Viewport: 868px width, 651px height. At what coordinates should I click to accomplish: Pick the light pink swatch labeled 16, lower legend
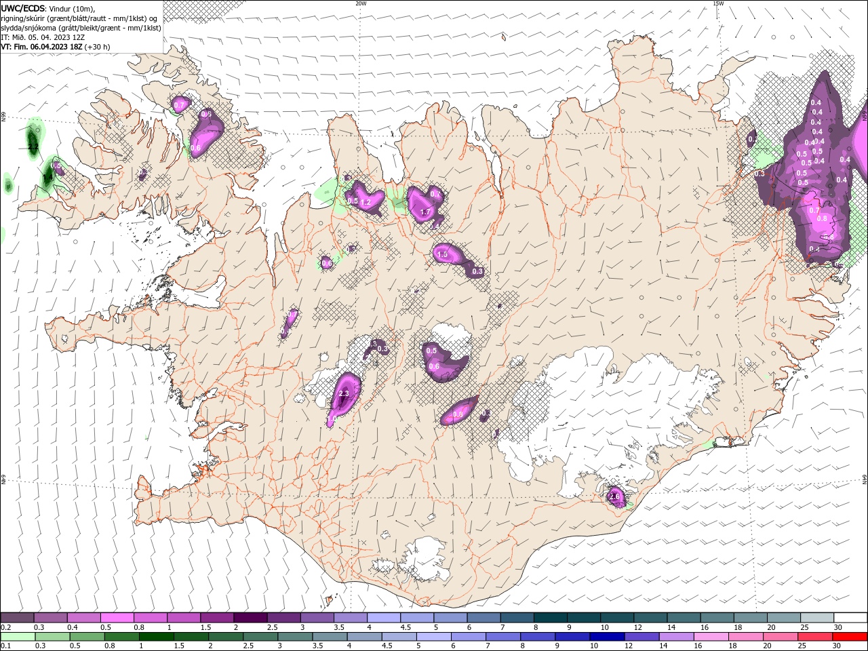[x=710, y=637]
